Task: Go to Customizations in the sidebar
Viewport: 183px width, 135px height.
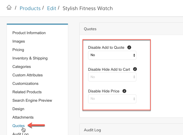Action: (25, 84)
